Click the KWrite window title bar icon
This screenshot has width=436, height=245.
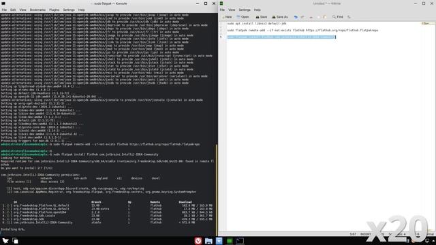221,3
